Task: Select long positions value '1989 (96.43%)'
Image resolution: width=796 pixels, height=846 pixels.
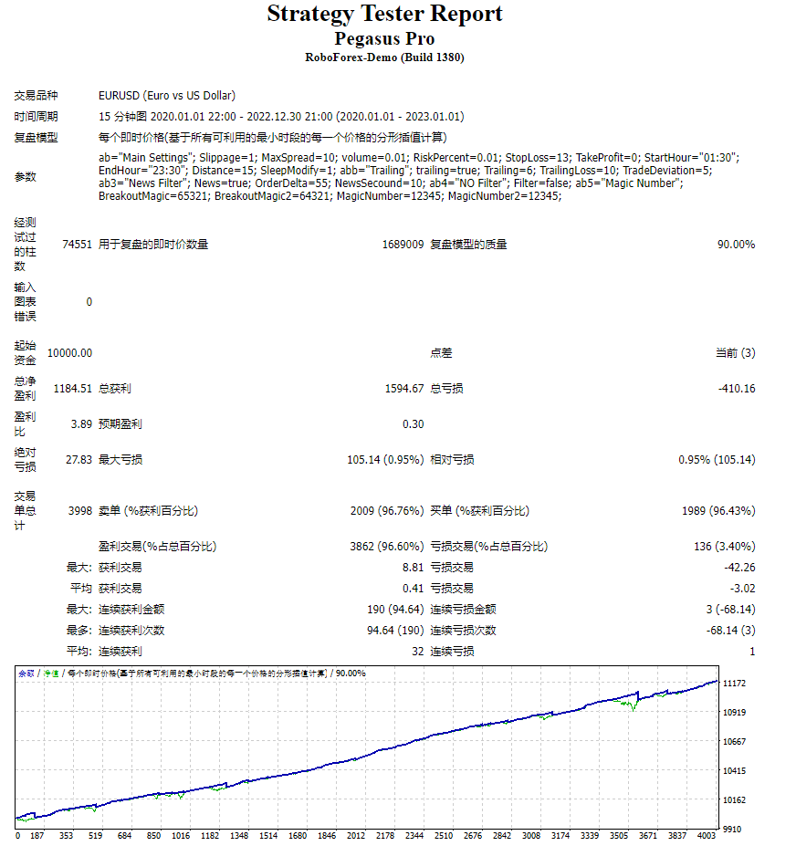Action: tap(718, 510)
